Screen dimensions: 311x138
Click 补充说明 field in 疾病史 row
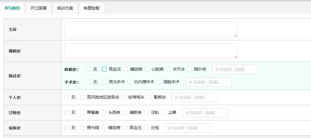pyautogui.click(x=235, y=69)
